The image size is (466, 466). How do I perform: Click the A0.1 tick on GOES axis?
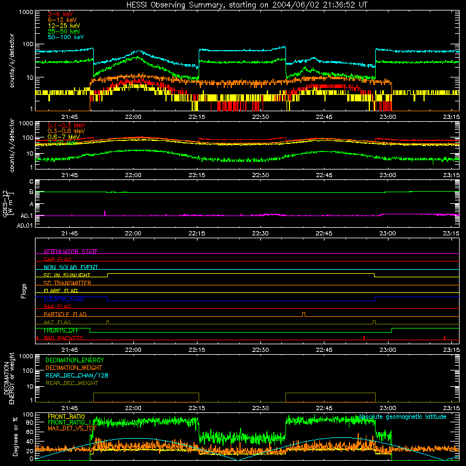click(26, 216)
